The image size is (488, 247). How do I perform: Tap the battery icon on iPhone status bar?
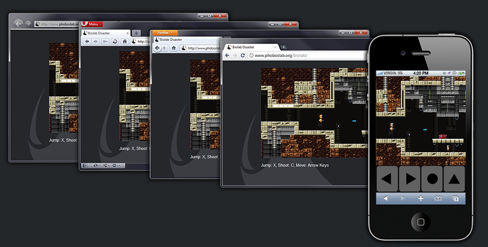(x=461, y=73)
